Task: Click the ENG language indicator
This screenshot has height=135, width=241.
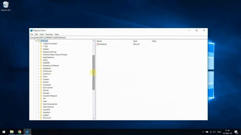Action: [219, 132]
